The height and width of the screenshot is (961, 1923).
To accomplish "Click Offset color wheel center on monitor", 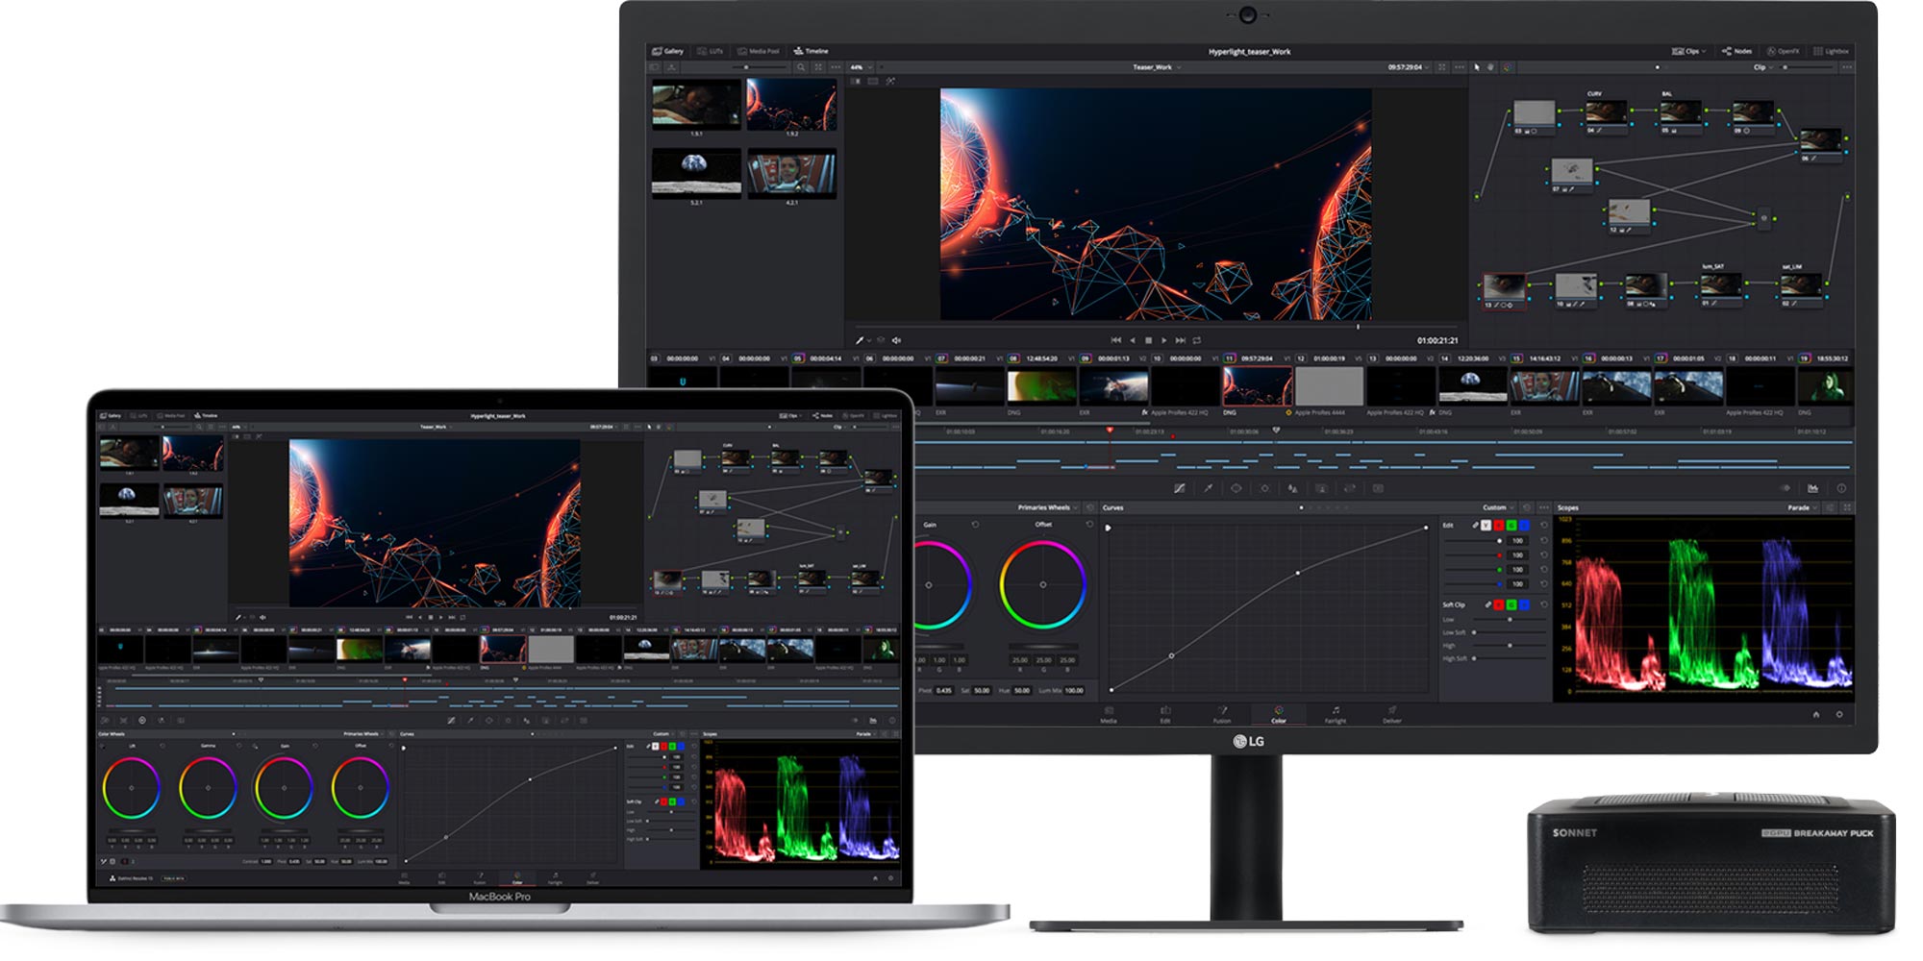I will (1043, 584).
